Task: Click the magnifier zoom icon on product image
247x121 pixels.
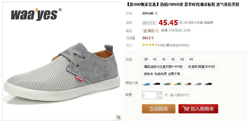Action: point(119,117)
